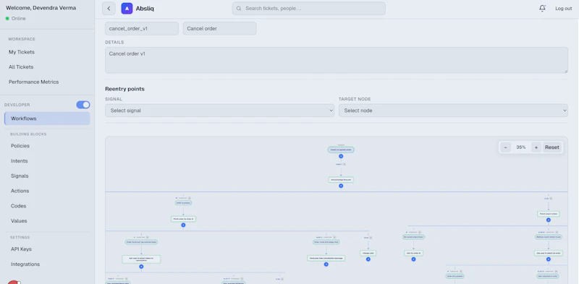Click the 35% zoom value
This screenshot has height=284, width=579.
[521, 147]
